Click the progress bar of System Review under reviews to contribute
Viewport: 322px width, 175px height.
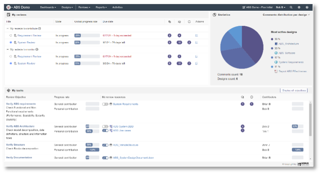(x=87, y=43)
